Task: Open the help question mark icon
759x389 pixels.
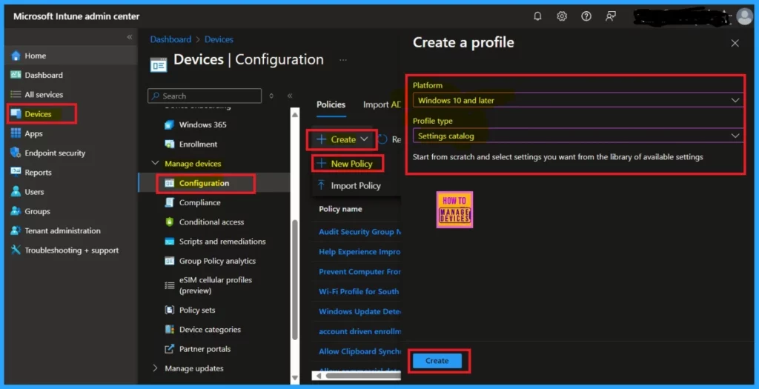Action: point(586,16)
